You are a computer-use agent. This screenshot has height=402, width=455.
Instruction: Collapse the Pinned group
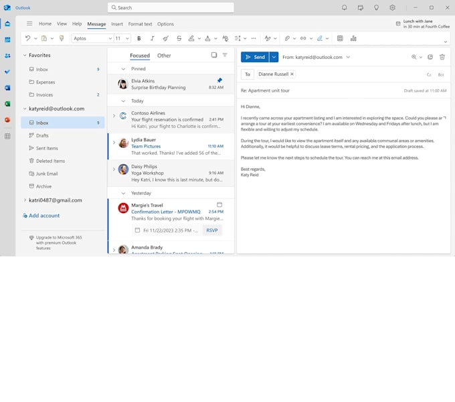(123, 69)
